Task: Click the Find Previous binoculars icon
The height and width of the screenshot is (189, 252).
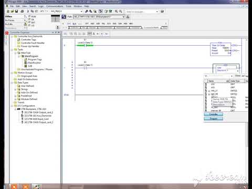Action: (x=87, y=11)
